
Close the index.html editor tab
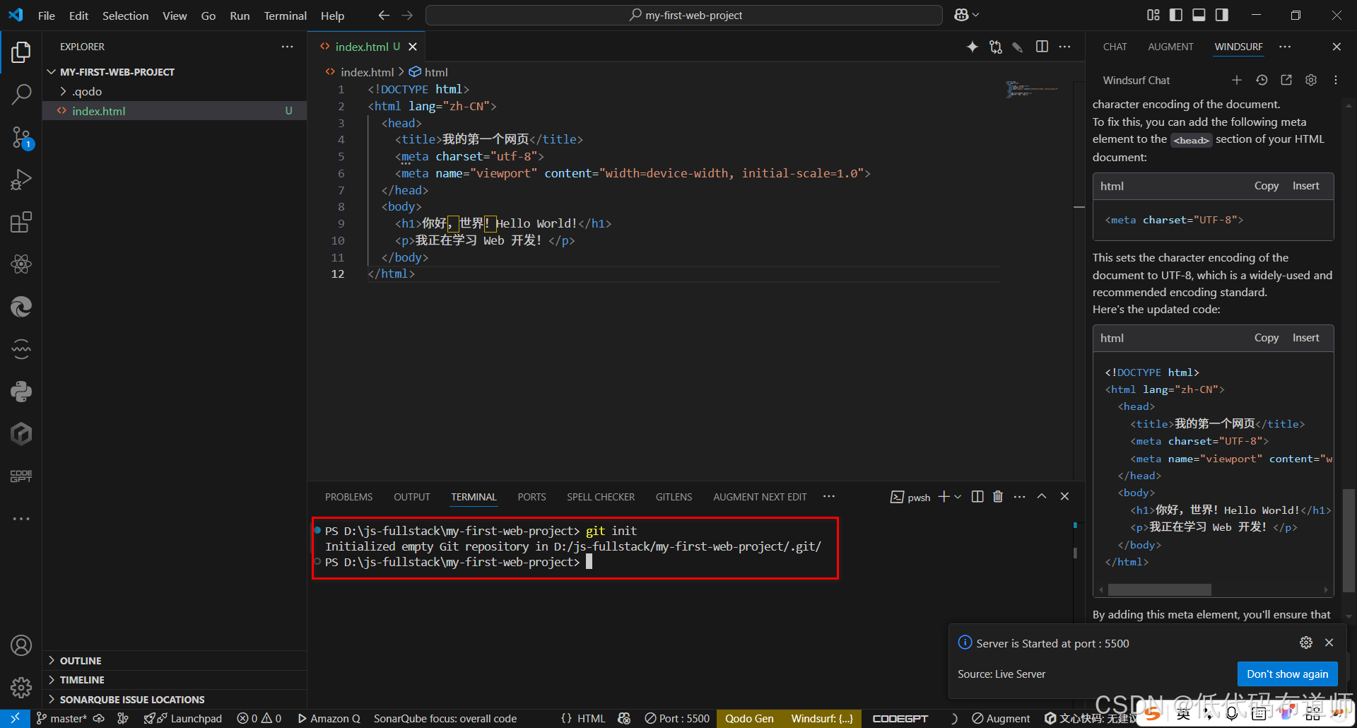[413, 47]
